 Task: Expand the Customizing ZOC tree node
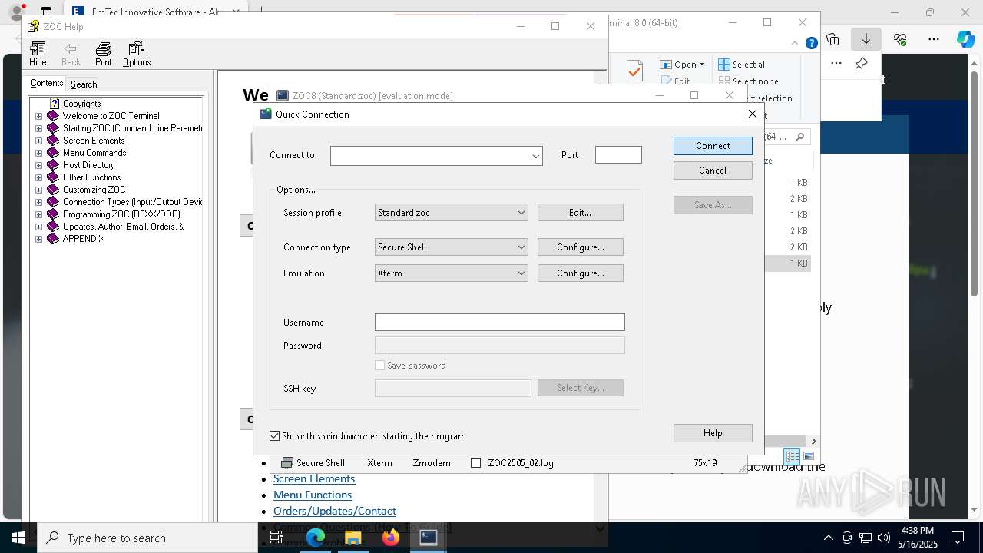pos(38,190)
